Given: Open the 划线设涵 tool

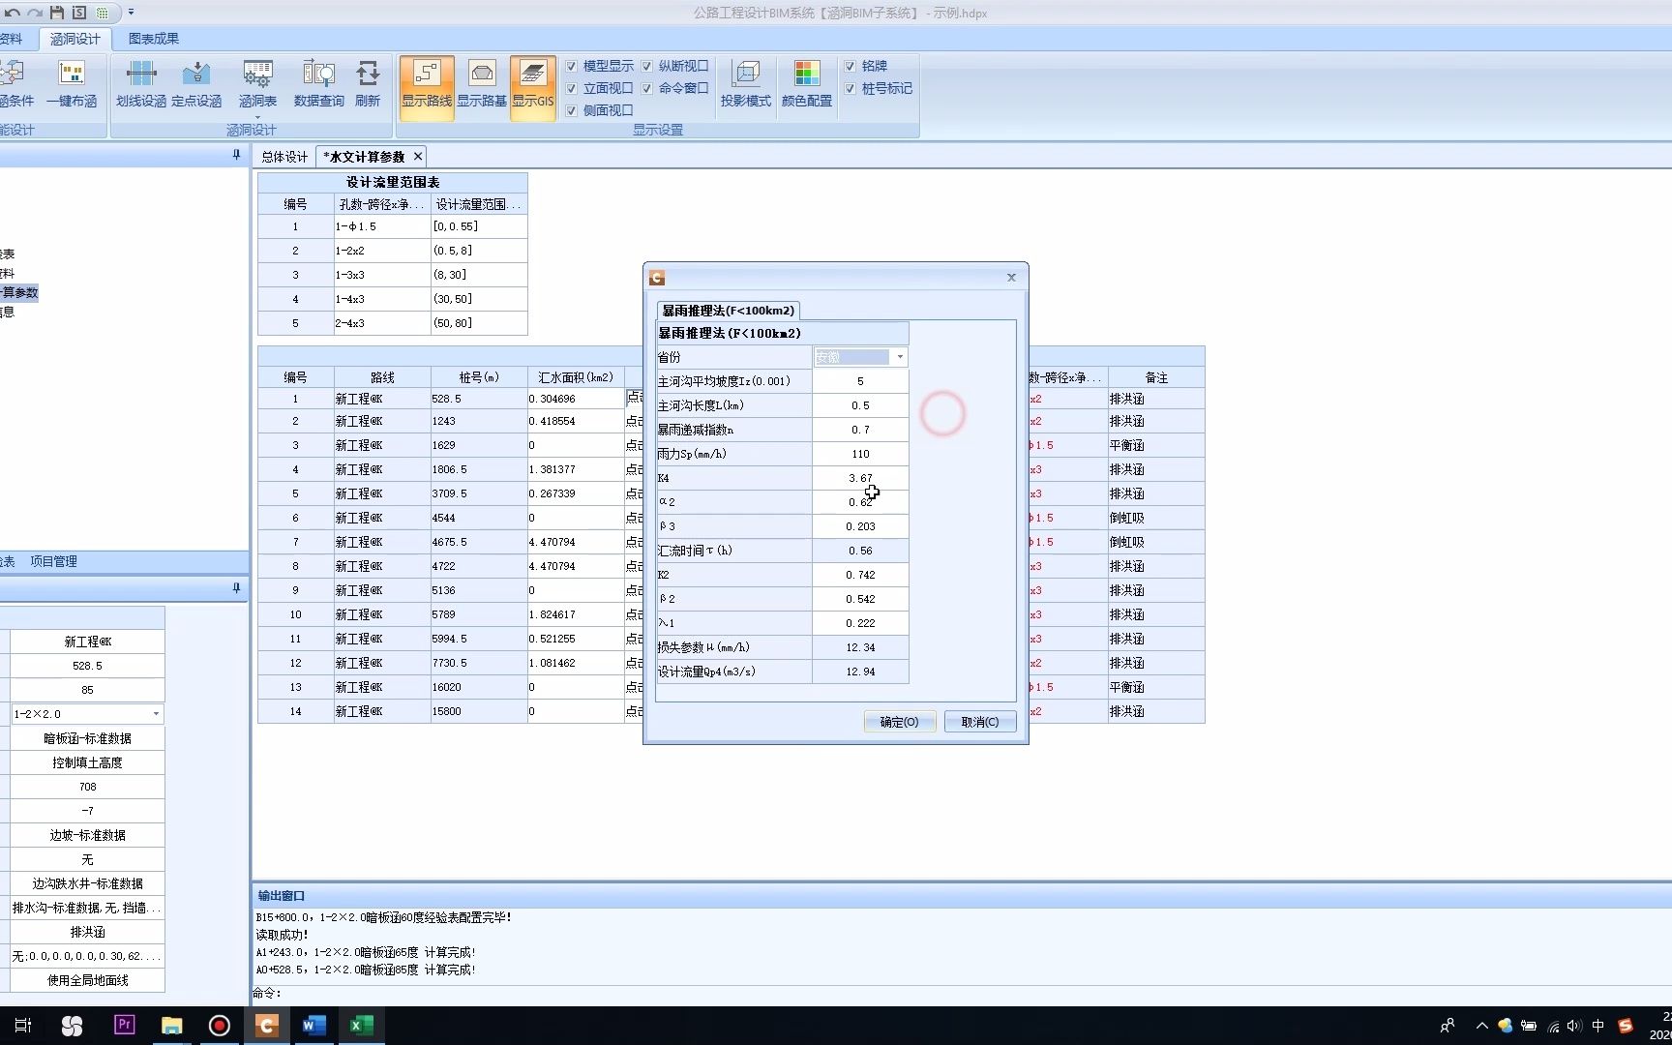Looking at the screenshot, I should pyautogui.click(x=139, y=85).
